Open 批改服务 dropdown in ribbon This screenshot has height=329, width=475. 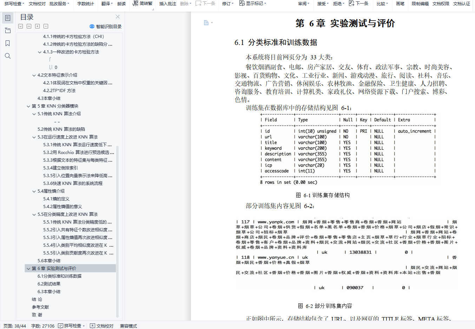tap(59, 4)
